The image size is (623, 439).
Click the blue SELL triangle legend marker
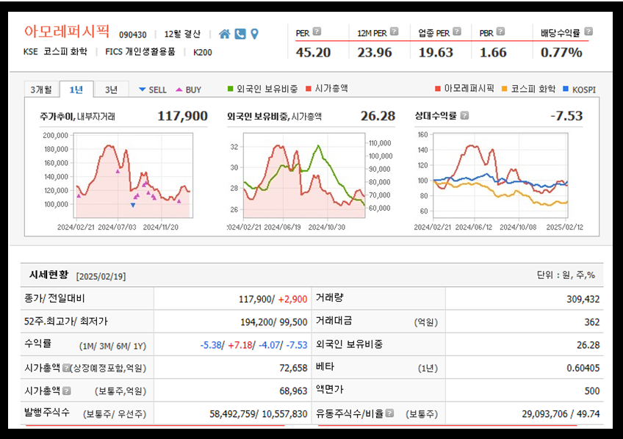pos(143,90)
